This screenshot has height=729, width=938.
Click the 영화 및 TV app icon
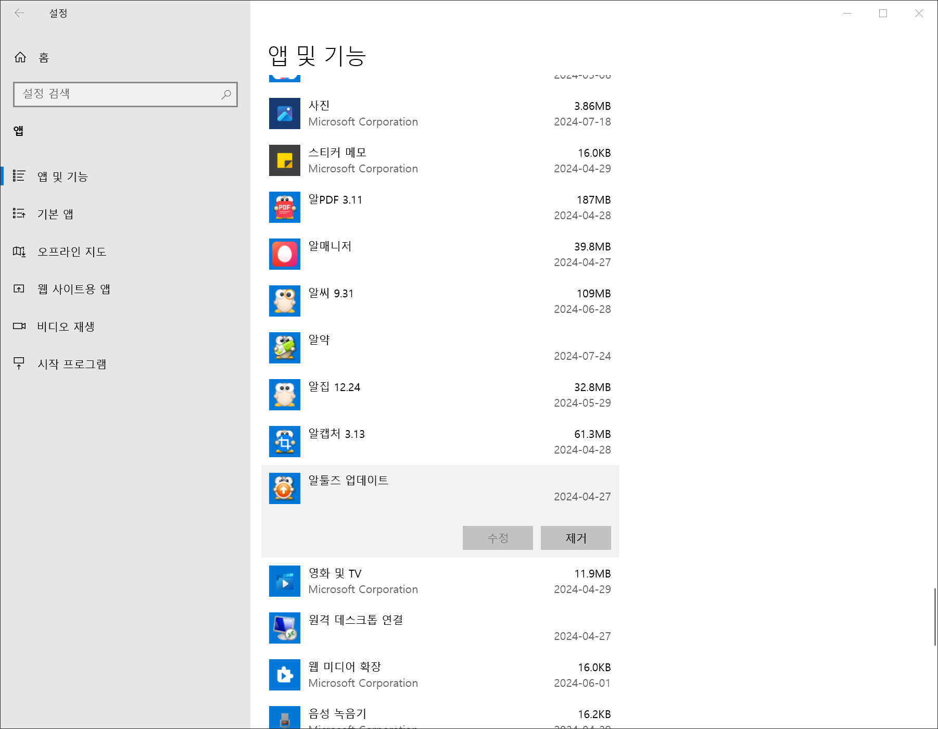pyautogui.click(x=285, y=581)
